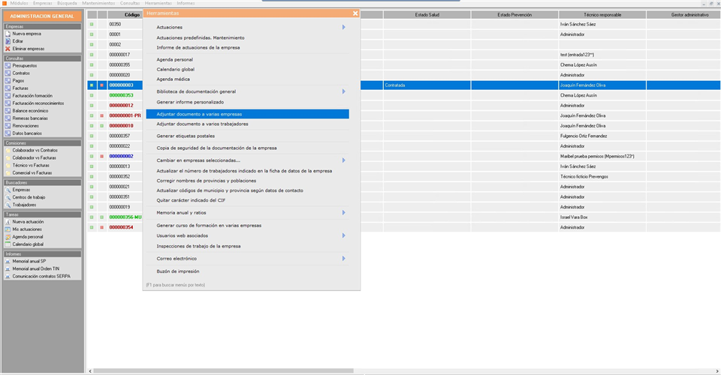Click the Técnico responsable column header
The width and height of the screenshot is (721, 375).
click(601, 14)
